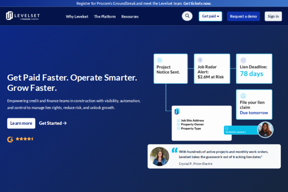Toggle the Property Type checkbox
Image resolution: width=288 pixels, height=192 pixels.
tap(178, 129)
